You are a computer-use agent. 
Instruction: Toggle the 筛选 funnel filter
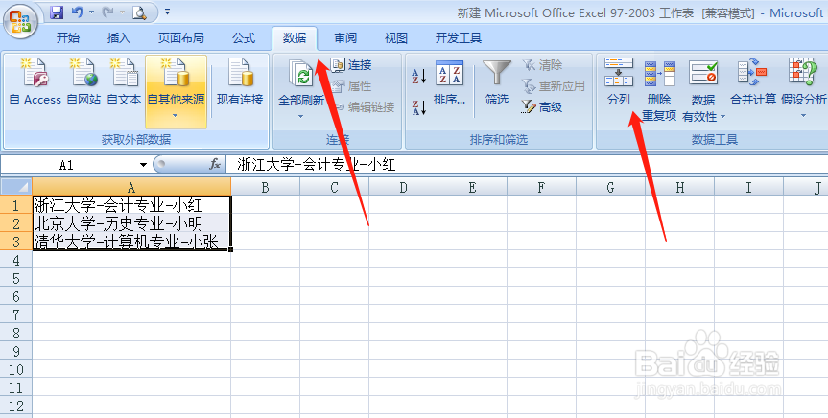point(497,83)
